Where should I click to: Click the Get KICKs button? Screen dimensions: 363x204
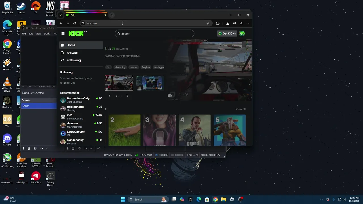click(227, 33)
